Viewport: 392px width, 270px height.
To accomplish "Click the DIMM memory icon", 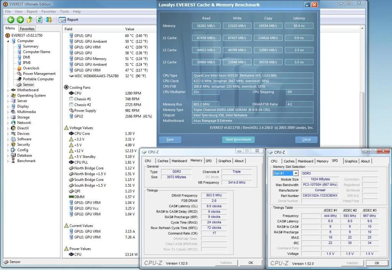I will [71, 197].
